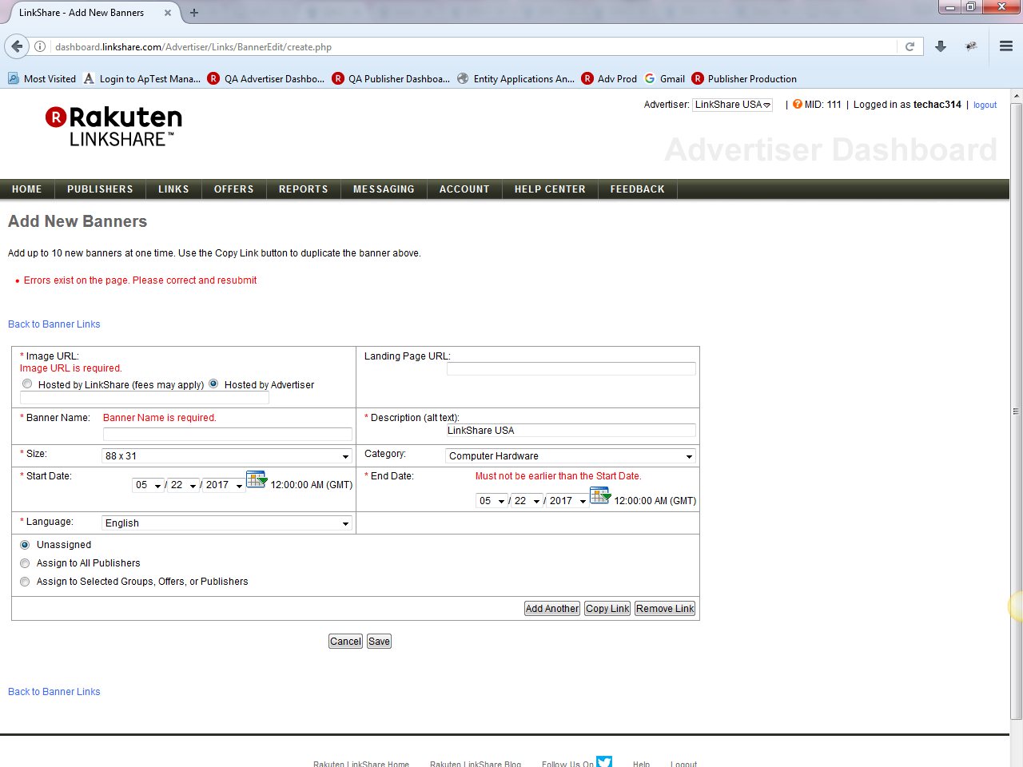Click the orange help icon beside MID
This screenshot has height=767, width=1023.
pyautogui.click(x=797, y=104)
